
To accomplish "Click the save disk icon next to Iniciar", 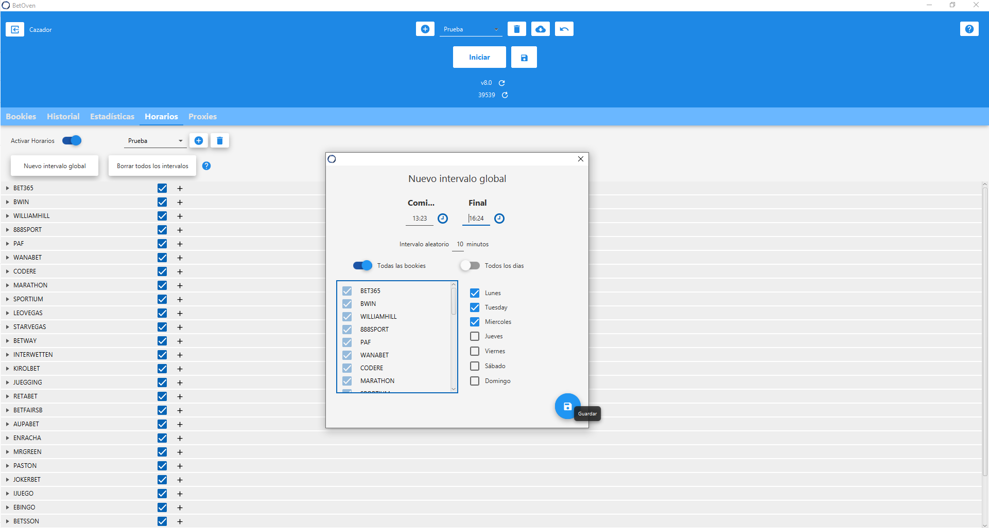I will (x=524, y=57).
